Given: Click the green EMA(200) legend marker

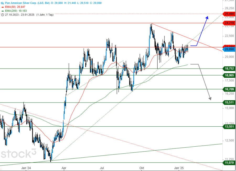Looking at the screenshot, I should 2,11.
